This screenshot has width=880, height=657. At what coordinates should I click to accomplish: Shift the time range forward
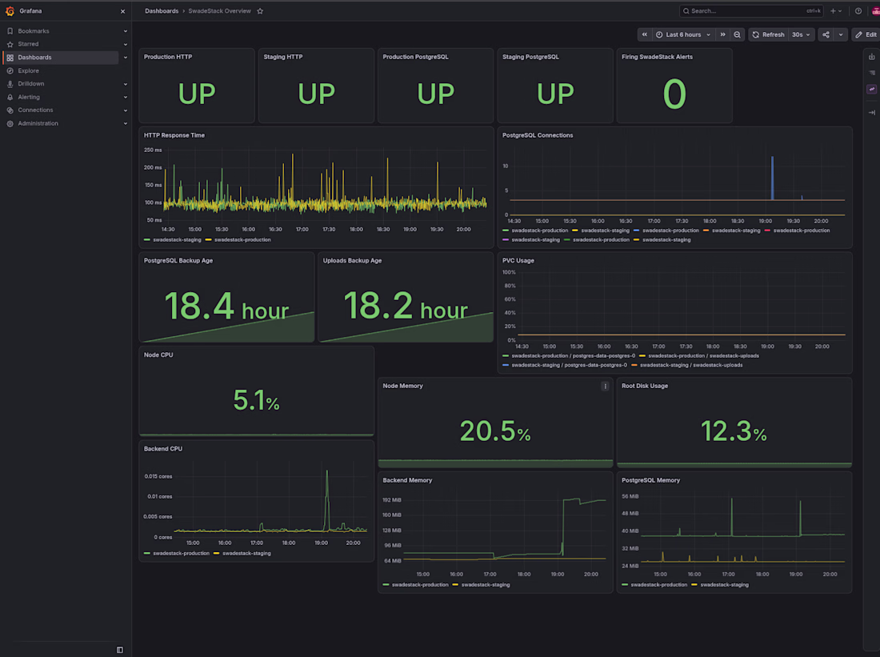[723, 35]
